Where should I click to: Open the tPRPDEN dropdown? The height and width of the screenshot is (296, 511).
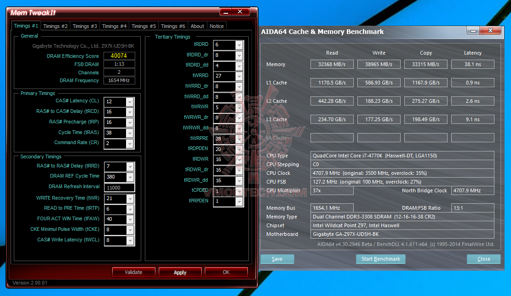(239, 201)
